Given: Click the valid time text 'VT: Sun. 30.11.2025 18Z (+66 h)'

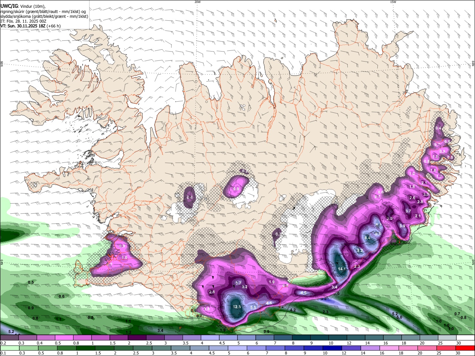Looking at the screenshot, I should [30, 26].
